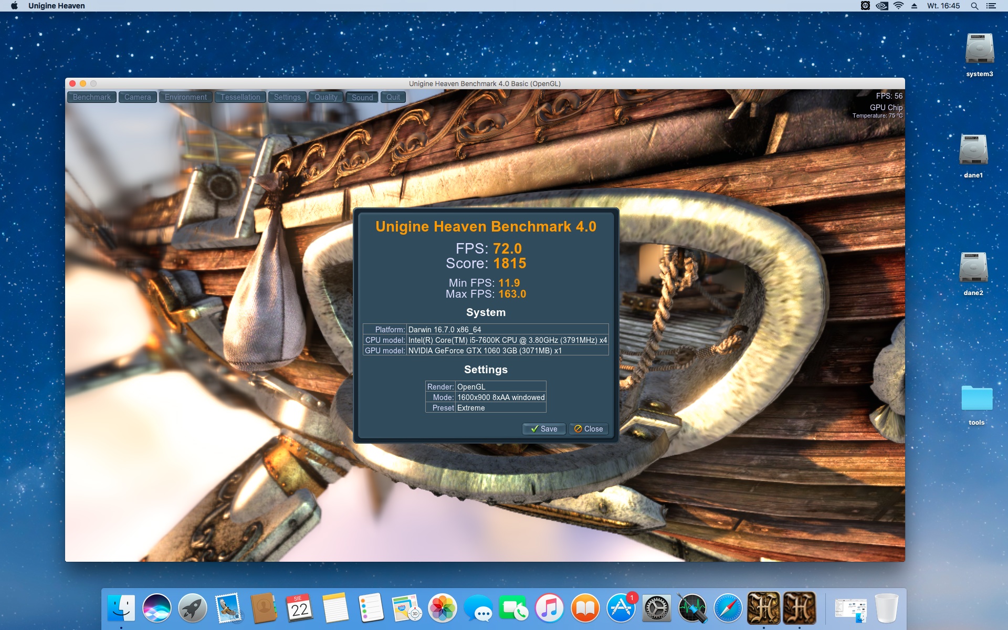
Task: Click the Unigine Heaven dock icon
Action: click(763, 608)
